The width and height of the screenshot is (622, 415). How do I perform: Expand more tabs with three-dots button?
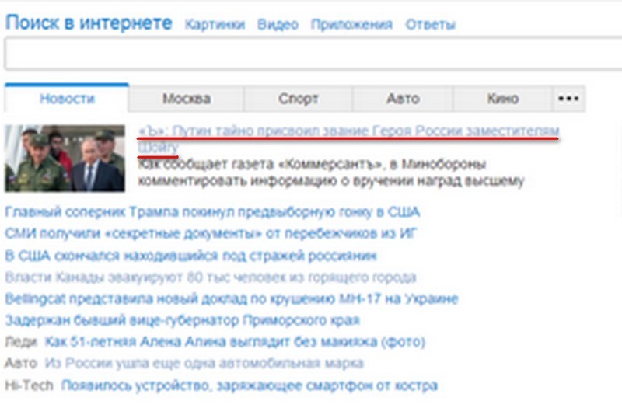tap(568, 99)
